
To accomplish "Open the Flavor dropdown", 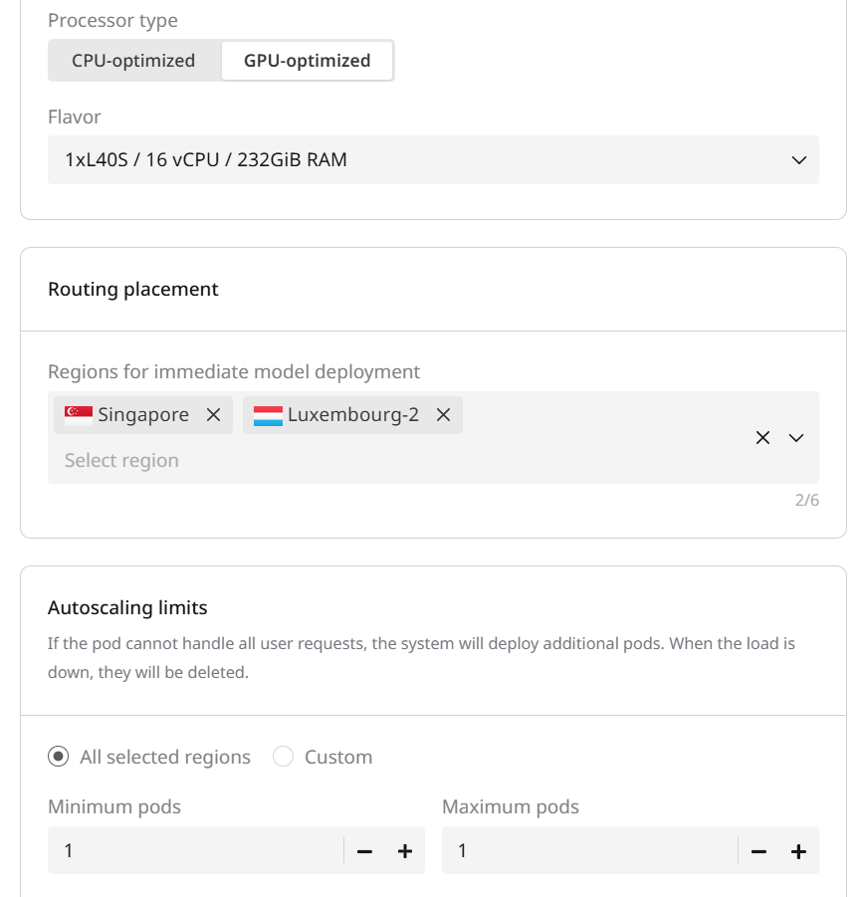I will (433, 160).
